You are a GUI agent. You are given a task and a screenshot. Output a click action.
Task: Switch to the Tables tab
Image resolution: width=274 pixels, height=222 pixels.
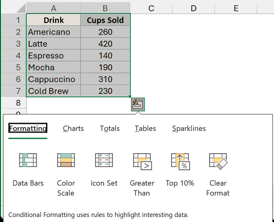pyautogui.click(x=145, y=128)
